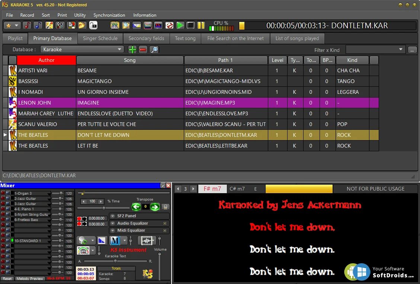Toggle the Midi Equalizer checkbox
The image size is (420, 284).
pos(165,230)
